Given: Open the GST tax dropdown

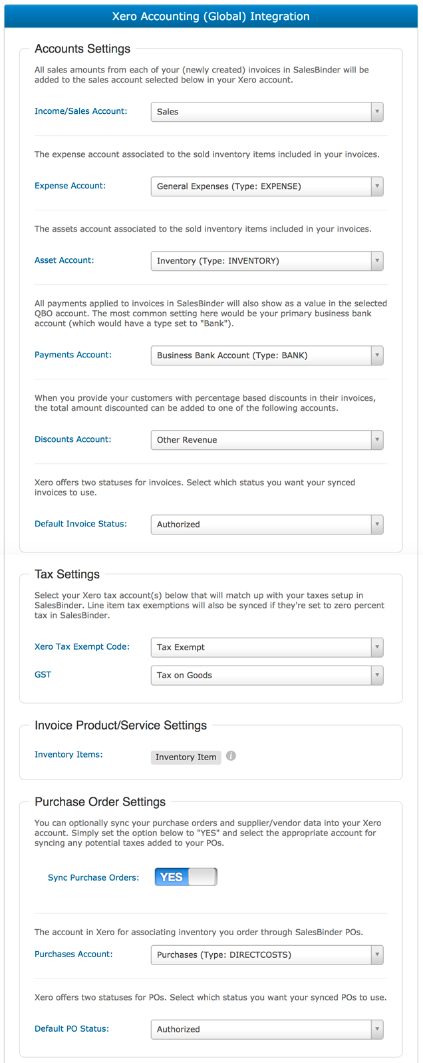Looking at the screenshot, I should 376,674.
